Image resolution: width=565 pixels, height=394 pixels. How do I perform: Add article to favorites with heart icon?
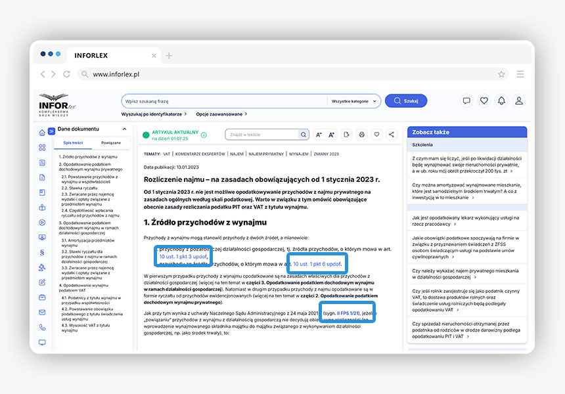(x=376, y=135)
